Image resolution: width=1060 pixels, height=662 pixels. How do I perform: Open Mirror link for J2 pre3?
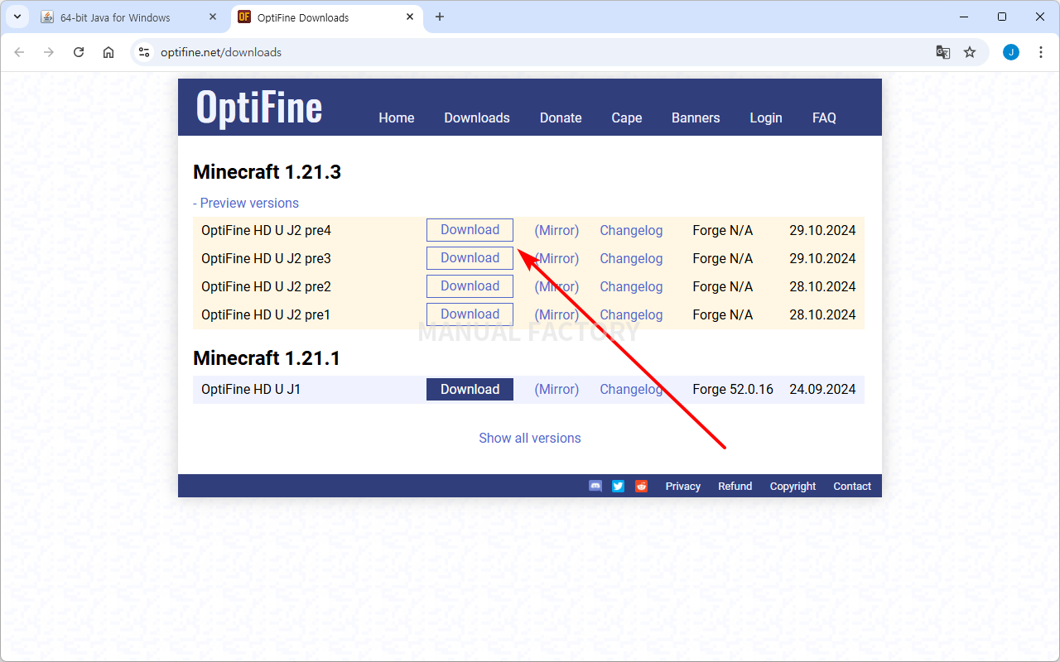(556, 259)
